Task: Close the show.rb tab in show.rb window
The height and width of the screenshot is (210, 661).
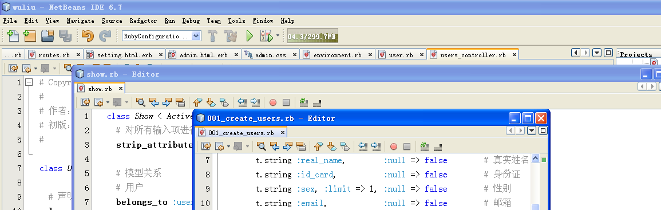Action: pyautogui.click(x=121, y=89)
